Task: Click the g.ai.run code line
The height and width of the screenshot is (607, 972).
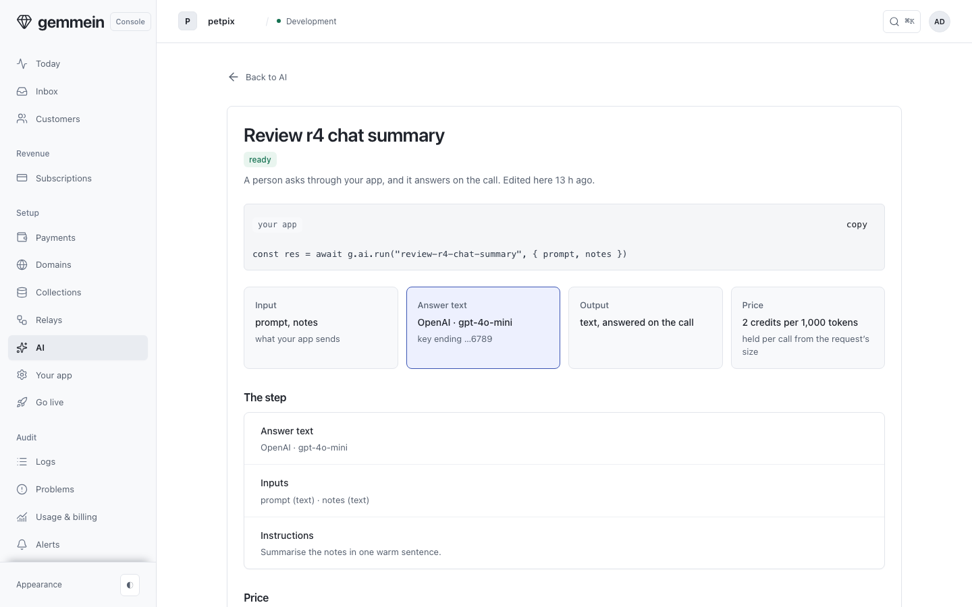Action: tap(439, 254)
